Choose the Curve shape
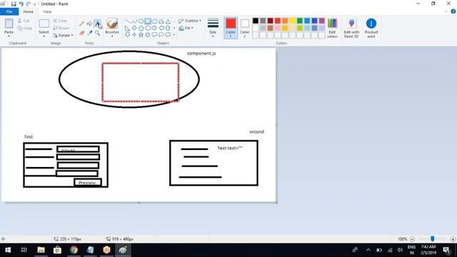This screenshot has width=457, height=257. point(134,21)
